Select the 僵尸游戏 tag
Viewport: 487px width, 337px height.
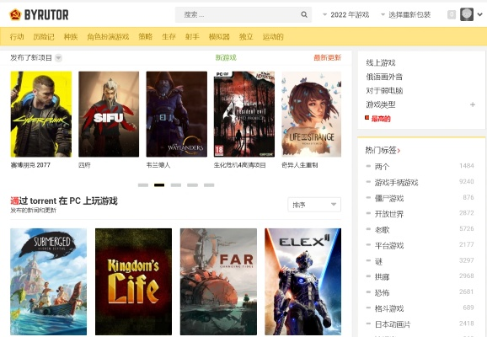(389, 198)
